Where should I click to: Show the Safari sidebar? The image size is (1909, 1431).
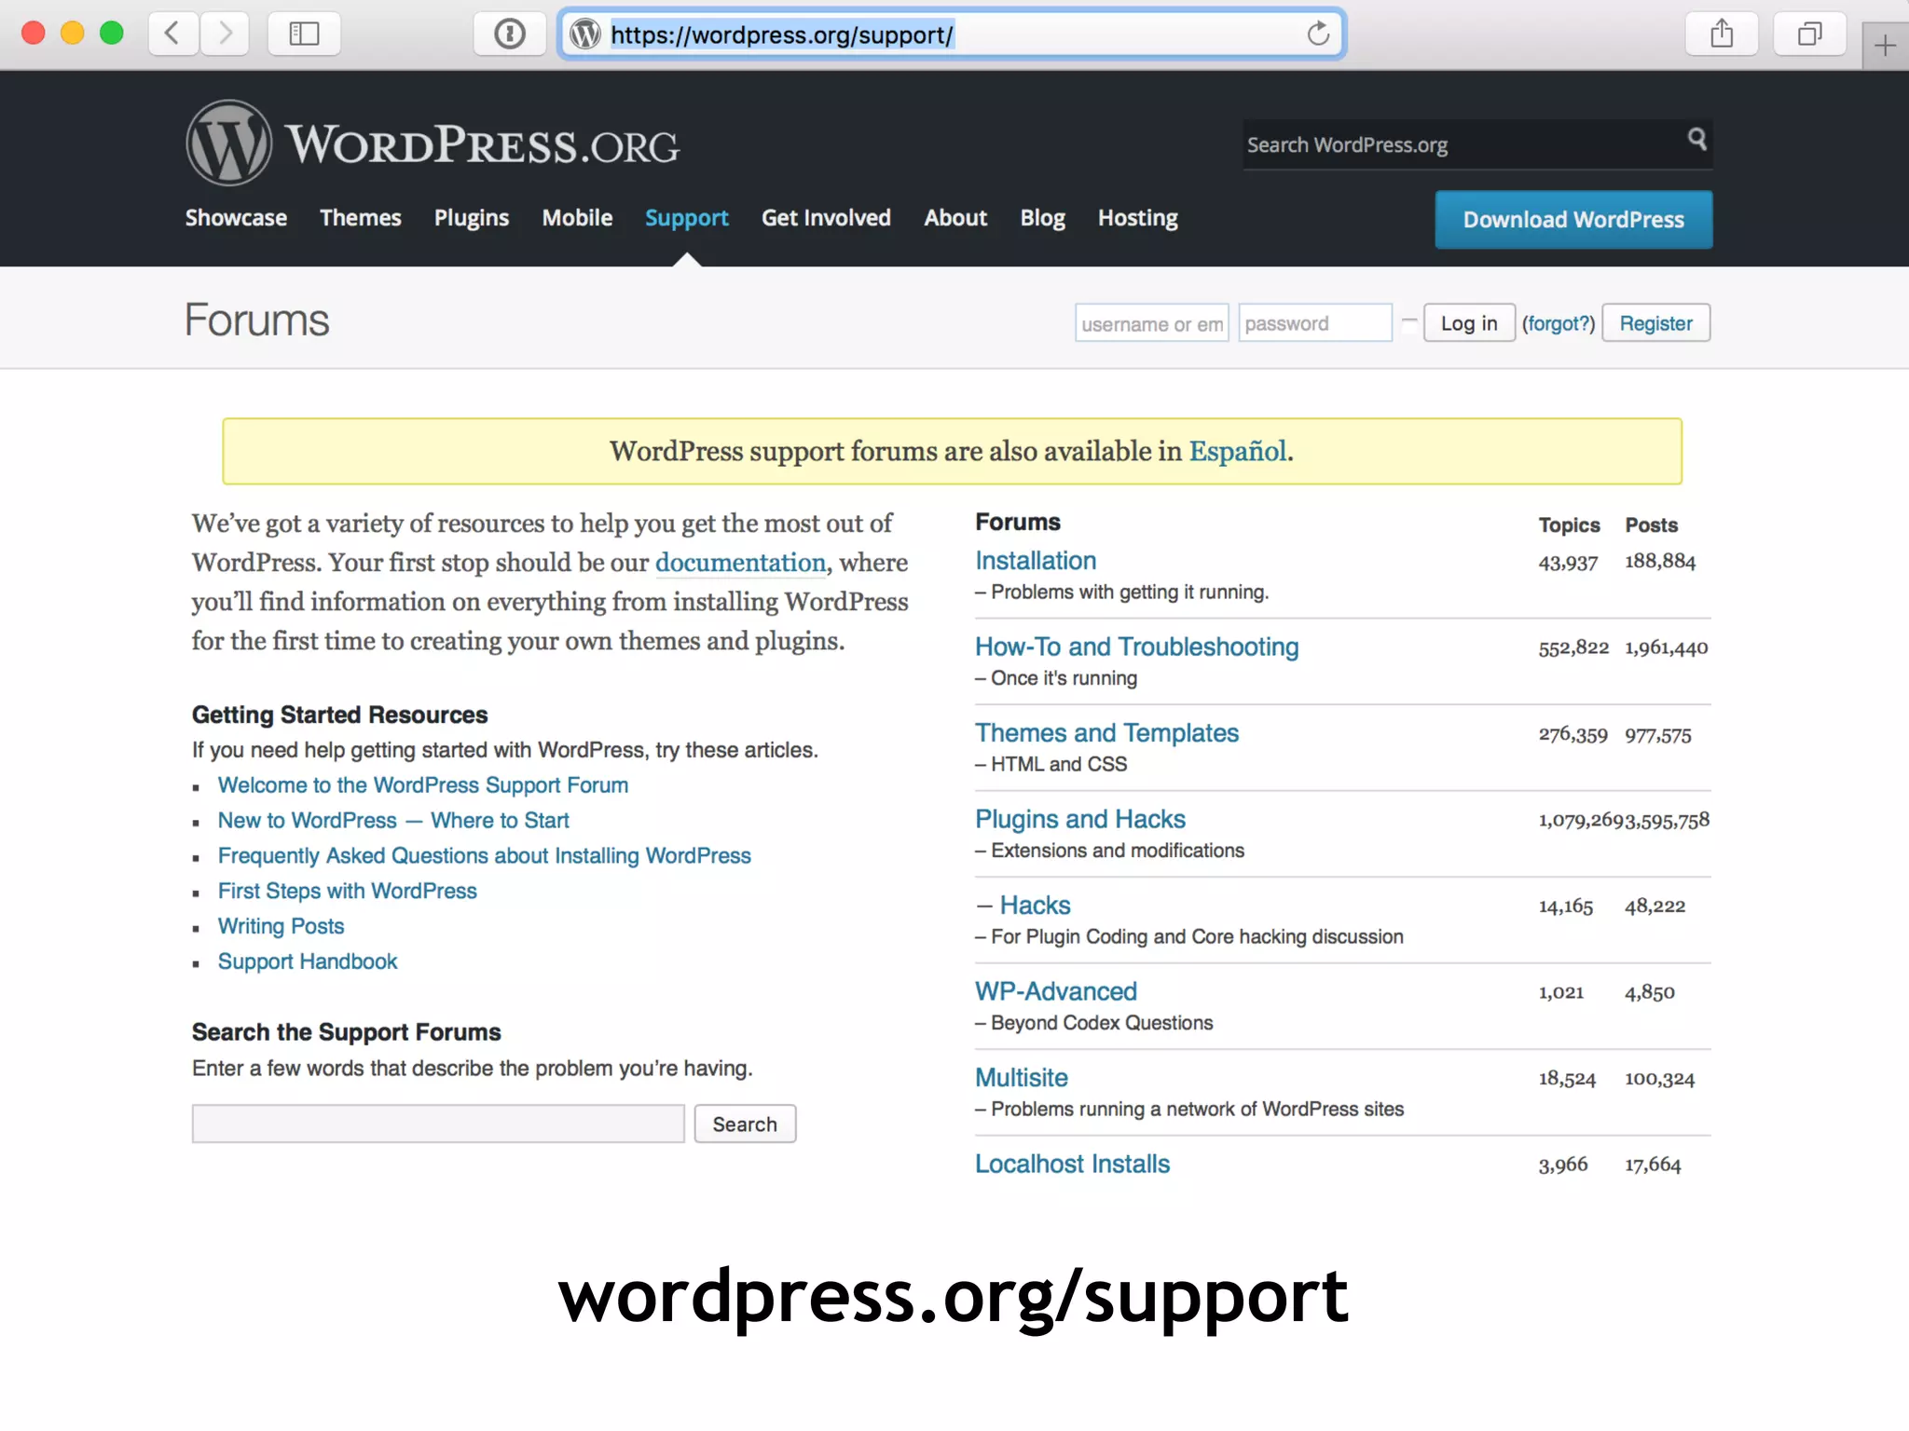[304, 34]
